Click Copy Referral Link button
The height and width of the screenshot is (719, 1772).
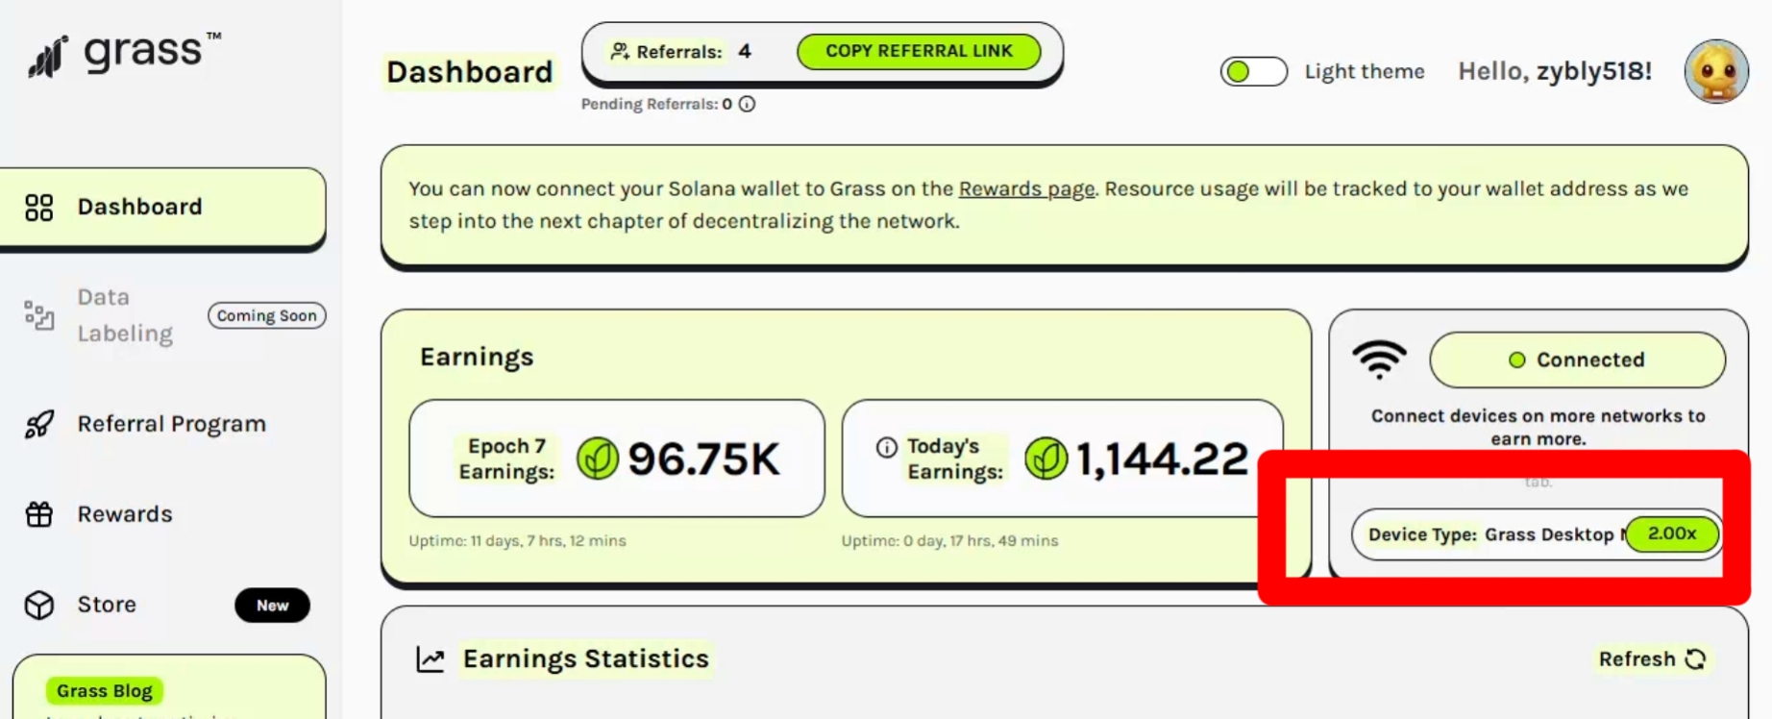point(919,51)
